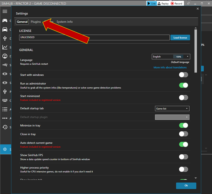Switch to Live mode in title bar

(x=152, y=4)
